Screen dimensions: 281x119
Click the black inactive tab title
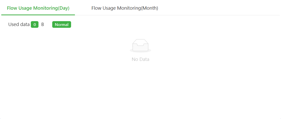point(125,8)
